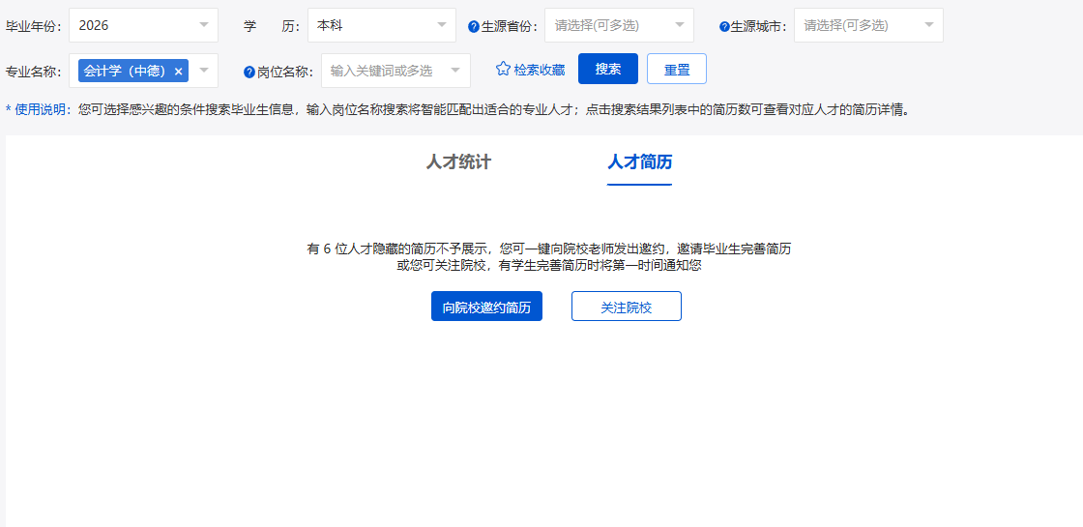
Task: Switch to the 人才统计 tab
Action: pos(458,162)
